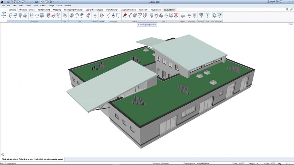Click the Measure ruler icon
Screen dimensions: 294x165
tap(182, 16)
